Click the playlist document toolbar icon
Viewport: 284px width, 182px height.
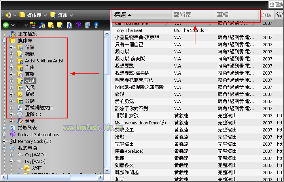tap(69, 25)
